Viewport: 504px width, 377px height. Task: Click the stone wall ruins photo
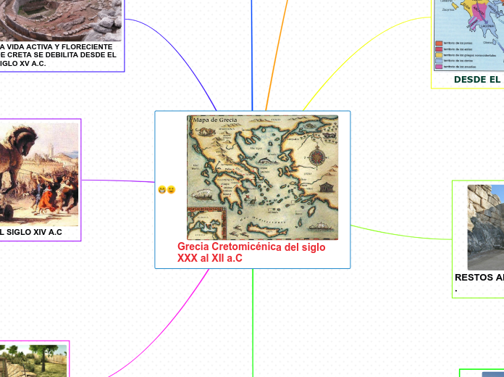(x=486, y=228)
